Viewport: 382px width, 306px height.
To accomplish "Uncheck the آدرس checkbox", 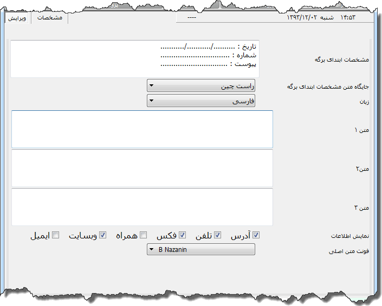I will [256, 235].
